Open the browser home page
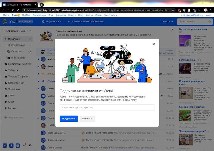Viewport: 214px width, 151px height. tap(18, 10)
